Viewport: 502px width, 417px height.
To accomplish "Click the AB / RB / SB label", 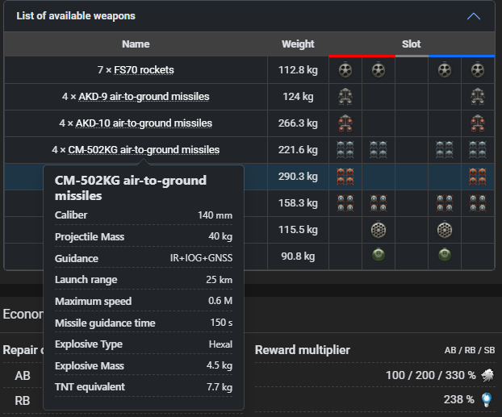I will [470, 350].
